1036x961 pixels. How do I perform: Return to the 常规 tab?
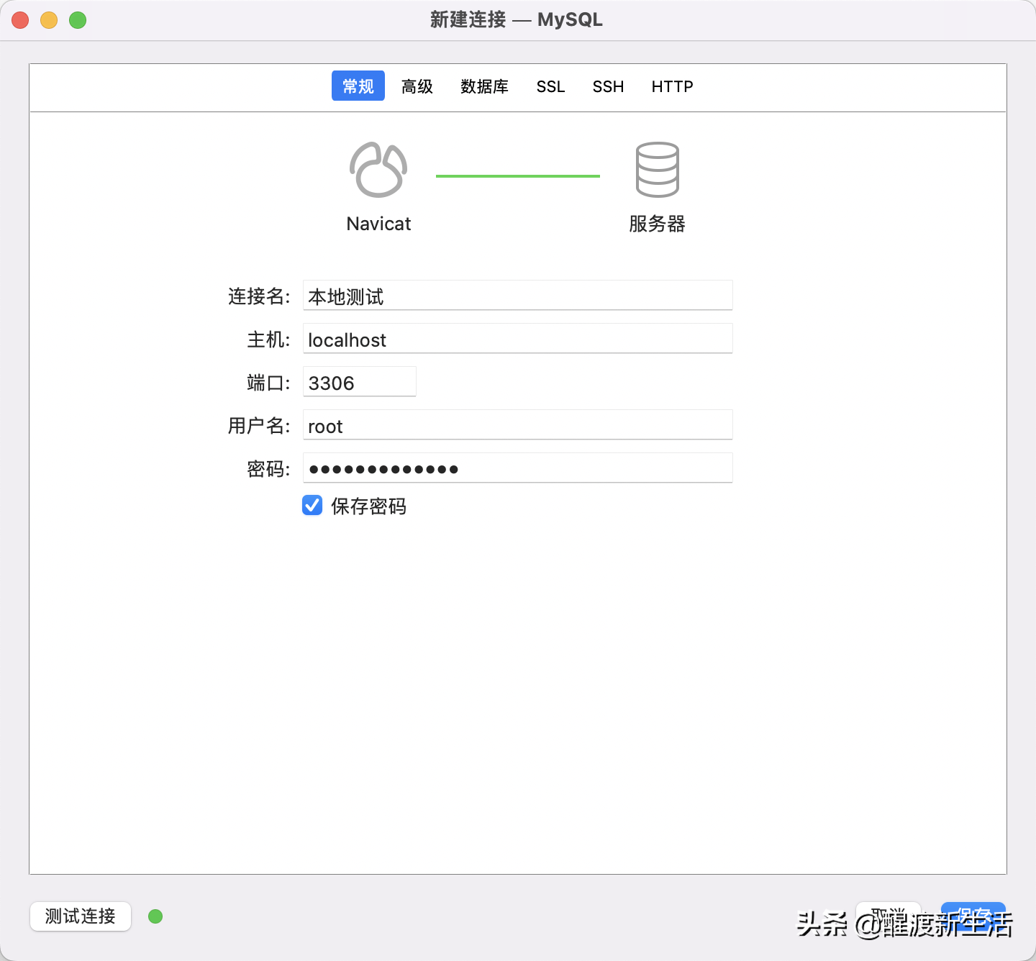(x=358, y=86)
